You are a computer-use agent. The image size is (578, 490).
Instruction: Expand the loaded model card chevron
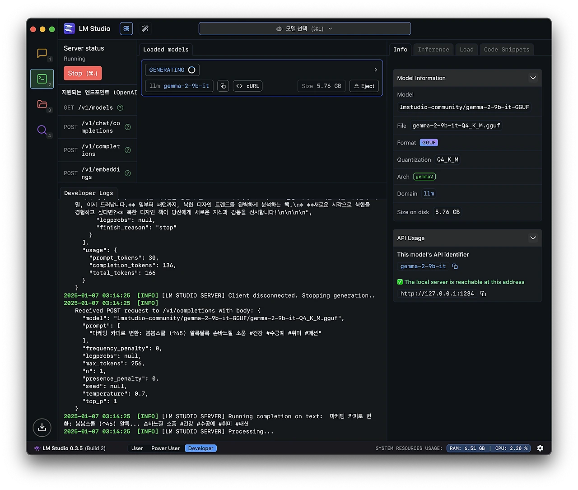(376, 70)
